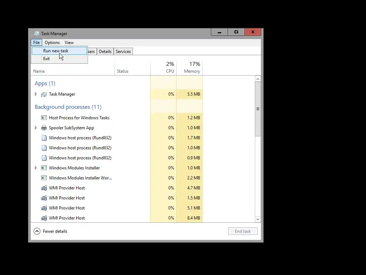Click the Windows Modules Installer icon
The width and height of the screenshot is (366, 275).
(x=44, y=168)
